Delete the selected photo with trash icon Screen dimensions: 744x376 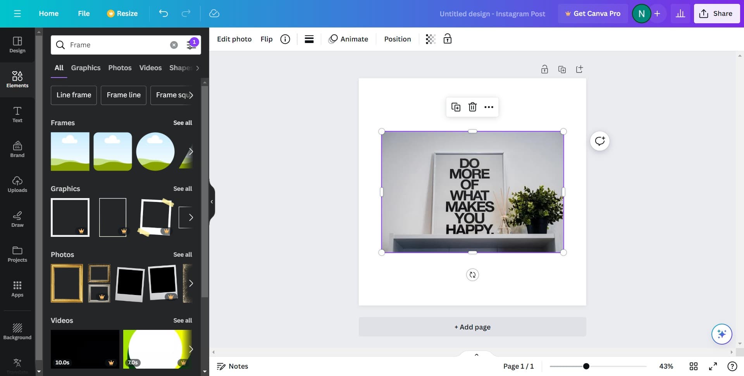tap(472, 107)
